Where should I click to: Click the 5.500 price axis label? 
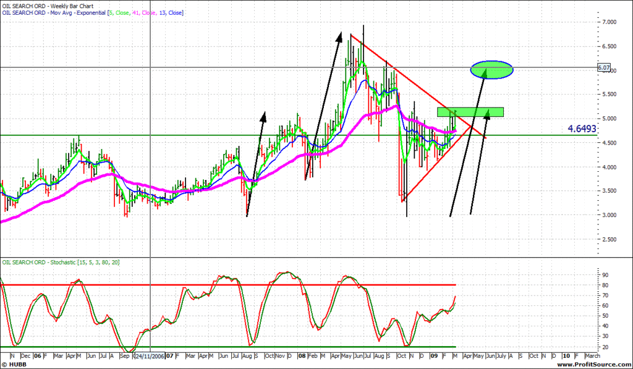coord(608,94)
